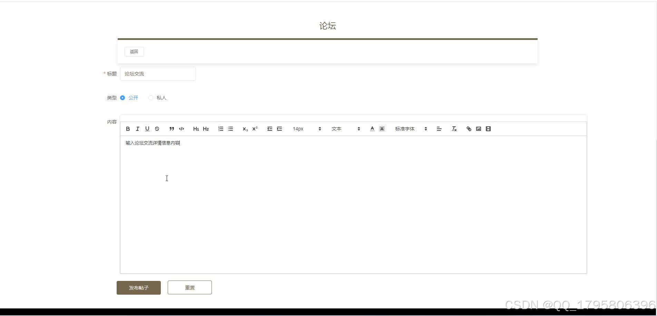Increase text indent

(280, 129)
